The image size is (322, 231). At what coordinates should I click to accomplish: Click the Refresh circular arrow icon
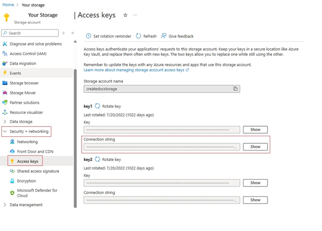[x=138, y=36]
